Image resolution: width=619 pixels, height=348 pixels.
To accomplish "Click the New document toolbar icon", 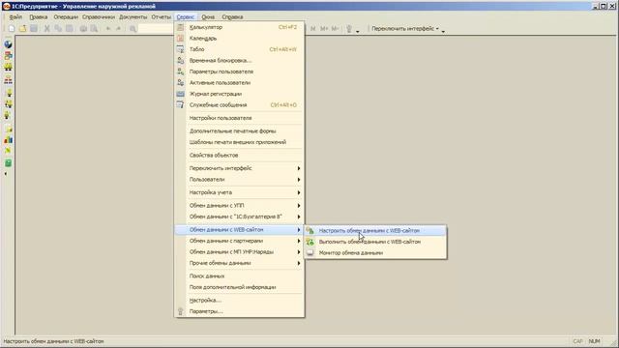I will tap(12, 28).
